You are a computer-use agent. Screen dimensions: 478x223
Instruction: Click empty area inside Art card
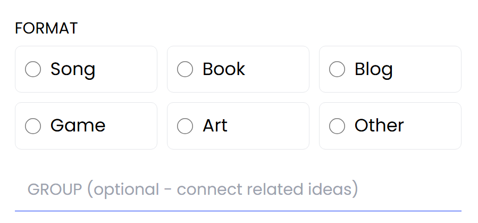pos(271,126)
